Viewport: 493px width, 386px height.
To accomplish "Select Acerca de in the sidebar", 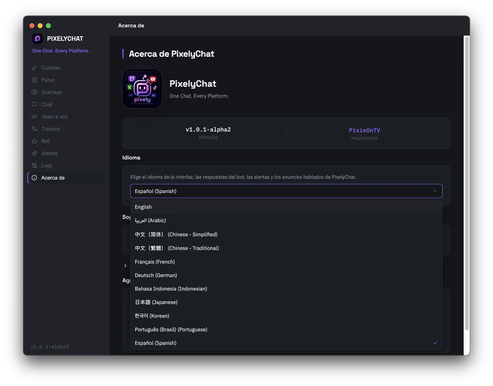I will pos(66,178).
